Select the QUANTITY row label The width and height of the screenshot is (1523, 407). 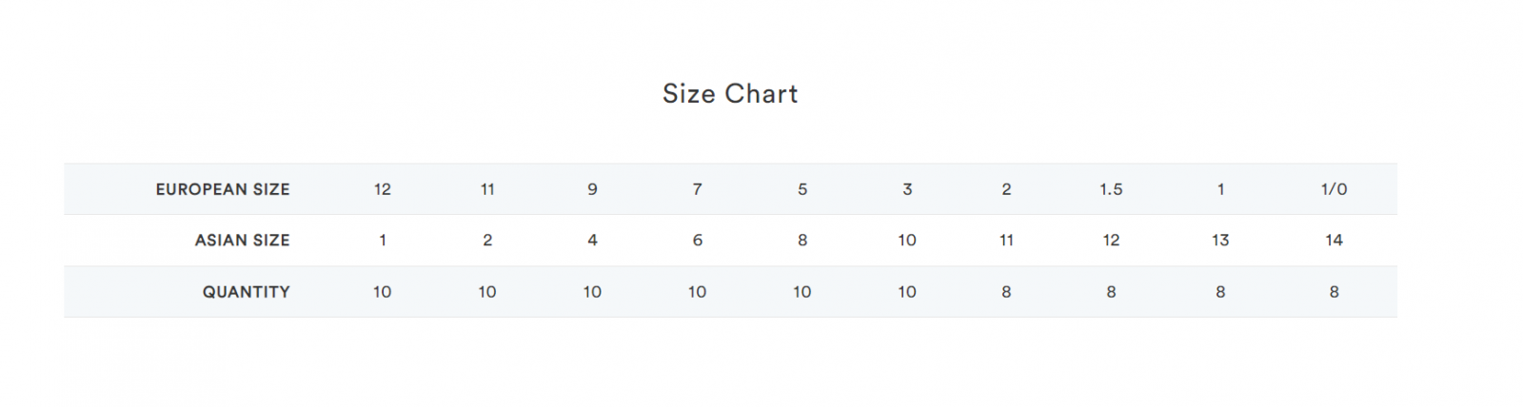tap(246, 292)
